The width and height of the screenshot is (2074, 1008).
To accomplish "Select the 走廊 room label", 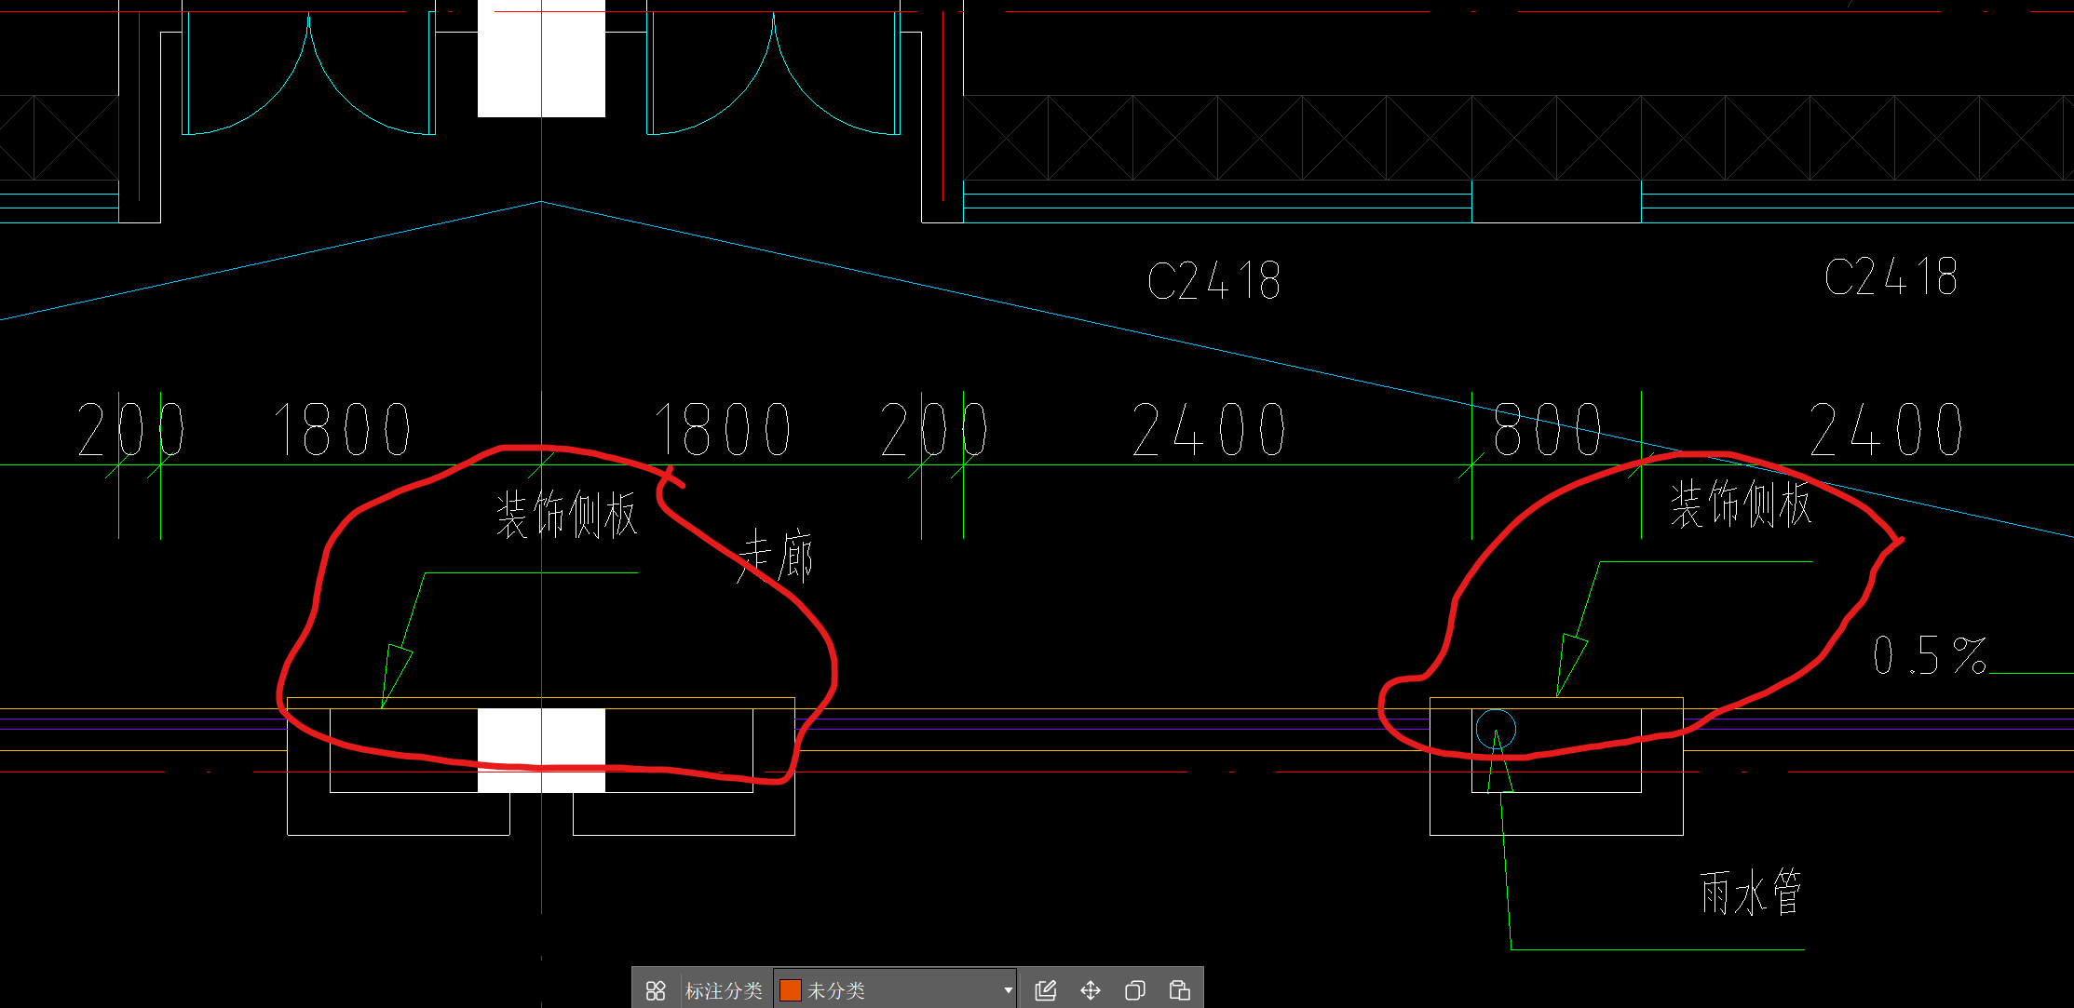I will point(776,556).
